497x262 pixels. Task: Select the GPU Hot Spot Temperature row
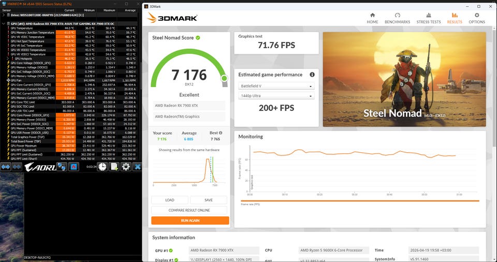(68, 41)
